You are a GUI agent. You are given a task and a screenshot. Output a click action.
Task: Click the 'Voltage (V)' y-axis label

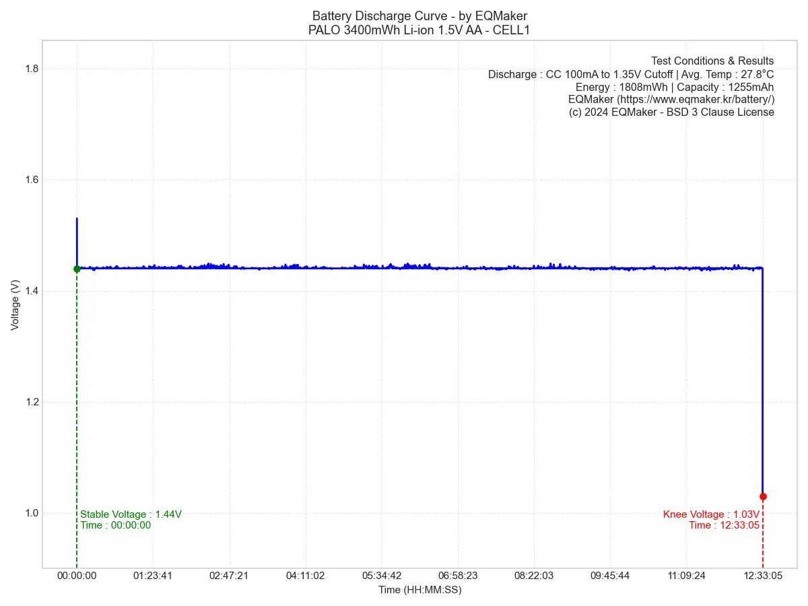(15, 304)
